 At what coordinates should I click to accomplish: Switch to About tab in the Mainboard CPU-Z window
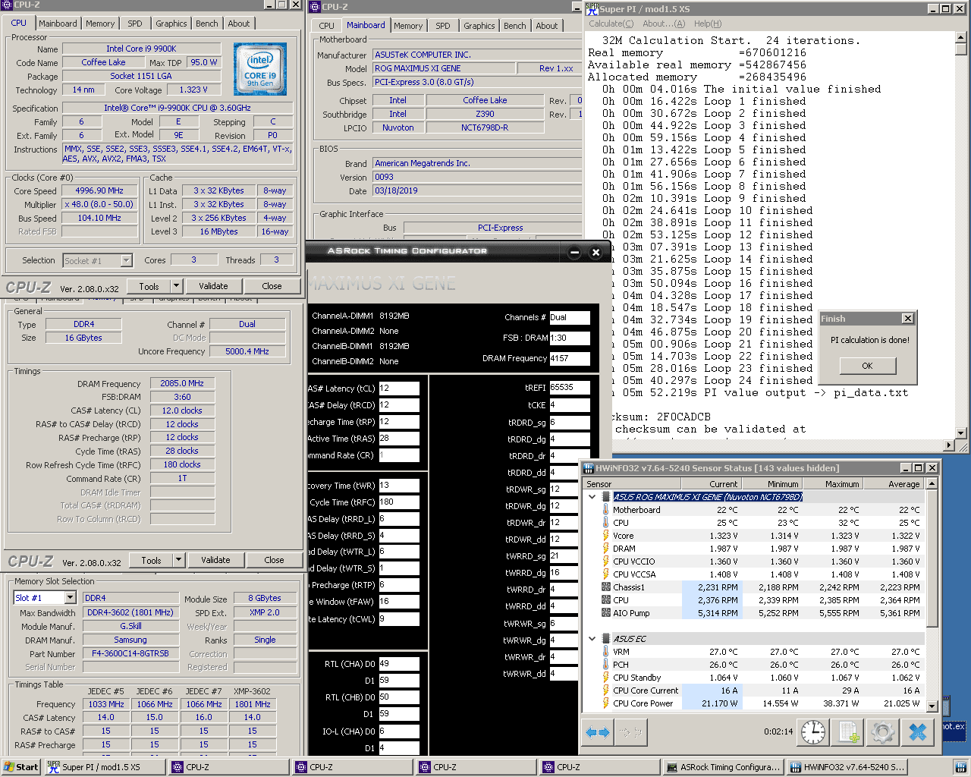tap(547, 26)
